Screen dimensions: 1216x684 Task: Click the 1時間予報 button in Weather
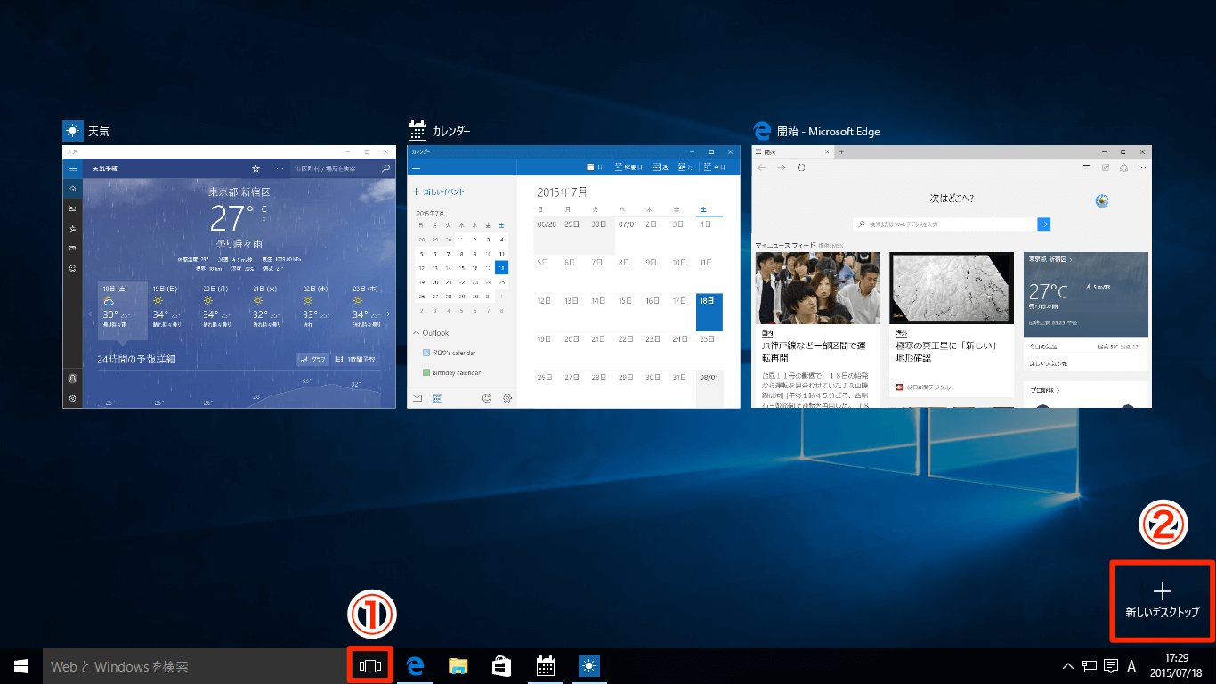355,360
